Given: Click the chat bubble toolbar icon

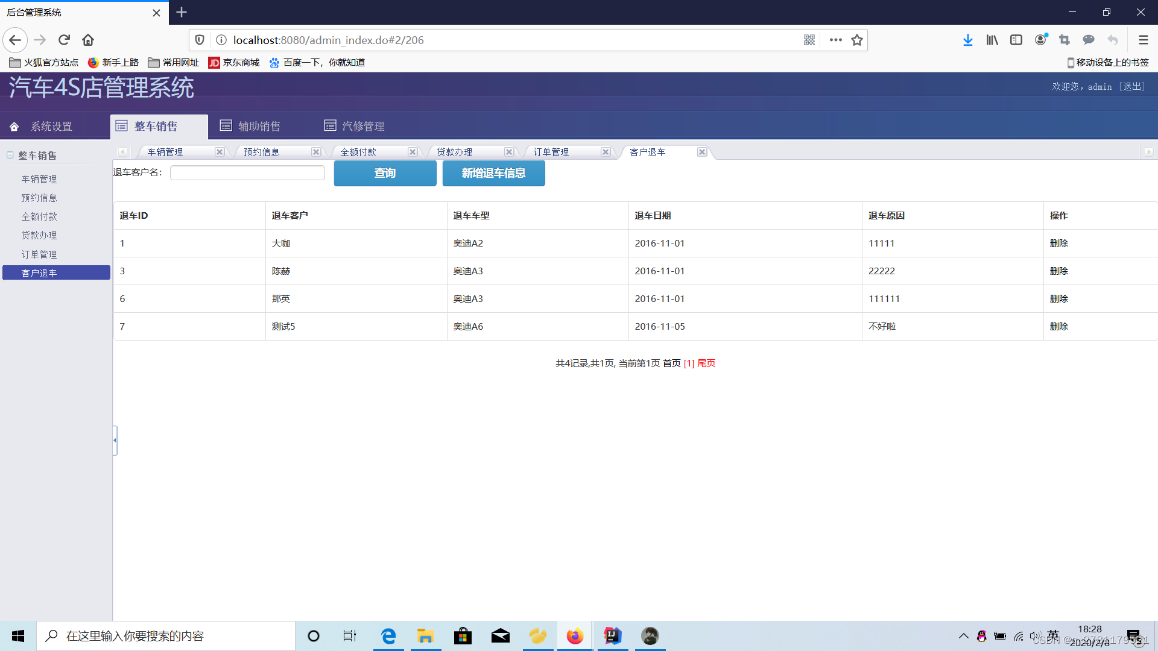Looking at the screenshot, I should coord(1089,40).
